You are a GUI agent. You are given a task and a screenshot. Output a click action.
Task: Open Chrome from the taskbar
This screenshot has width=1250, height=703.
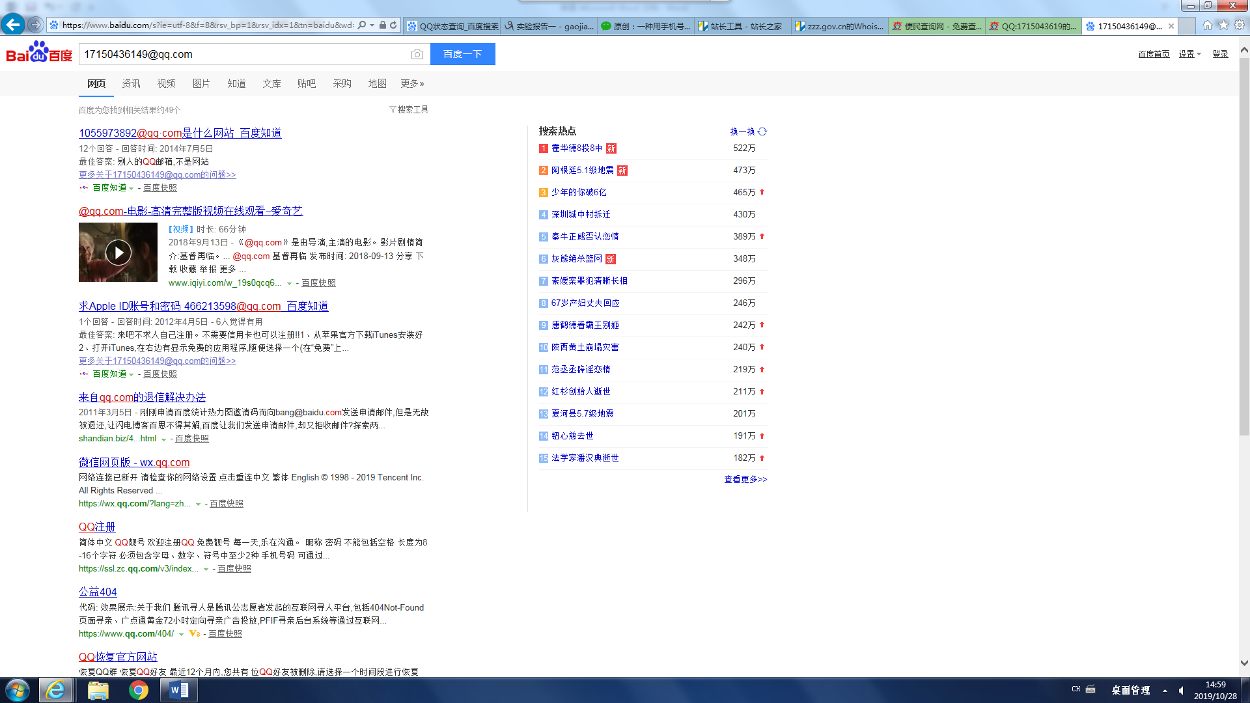tap(138, 690)
